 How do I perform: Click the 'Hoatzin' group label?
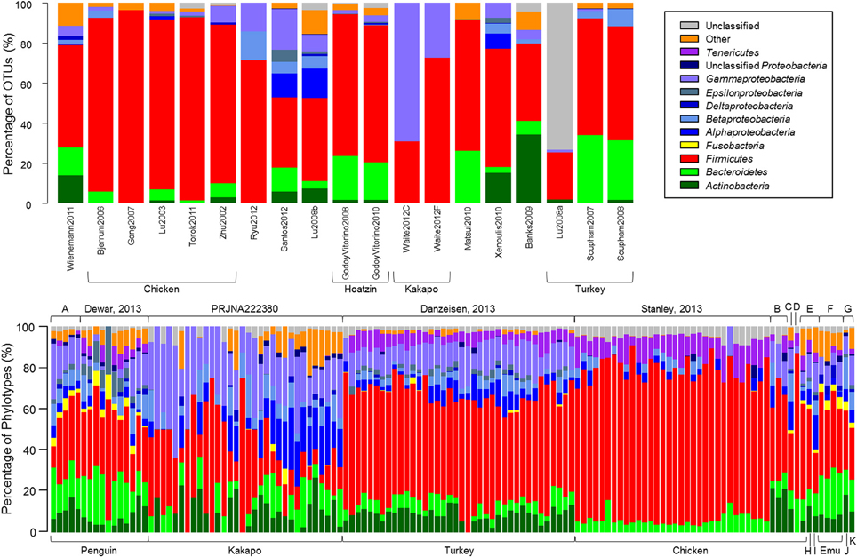point(360,289)
